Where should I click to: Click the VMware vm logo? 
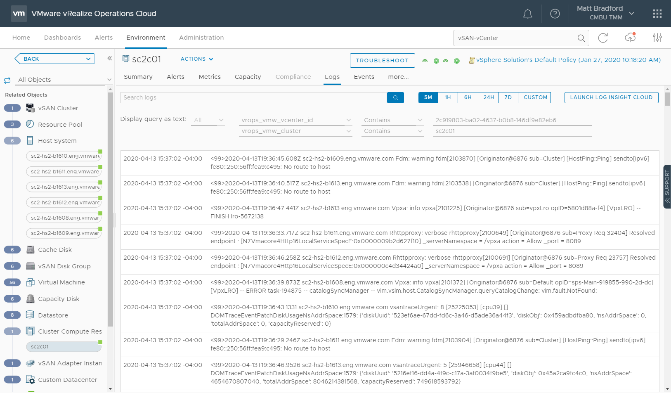pos(19,13)
